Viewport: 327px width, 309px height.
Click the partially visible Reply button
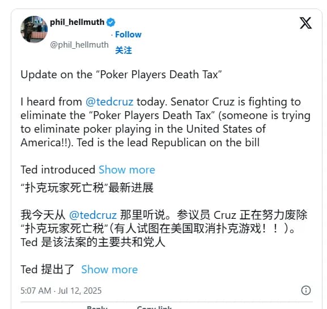(97, 307)
